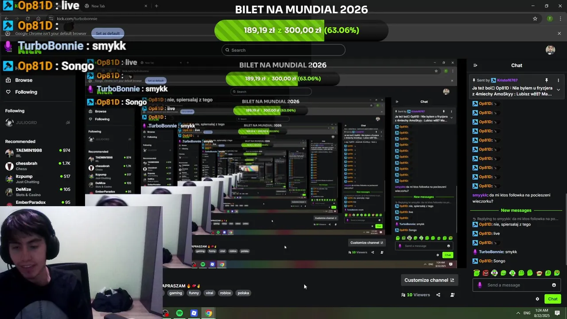Click smyykk username in chat
The height and width of the screenshot is (319, 567).
click(480, 195)
